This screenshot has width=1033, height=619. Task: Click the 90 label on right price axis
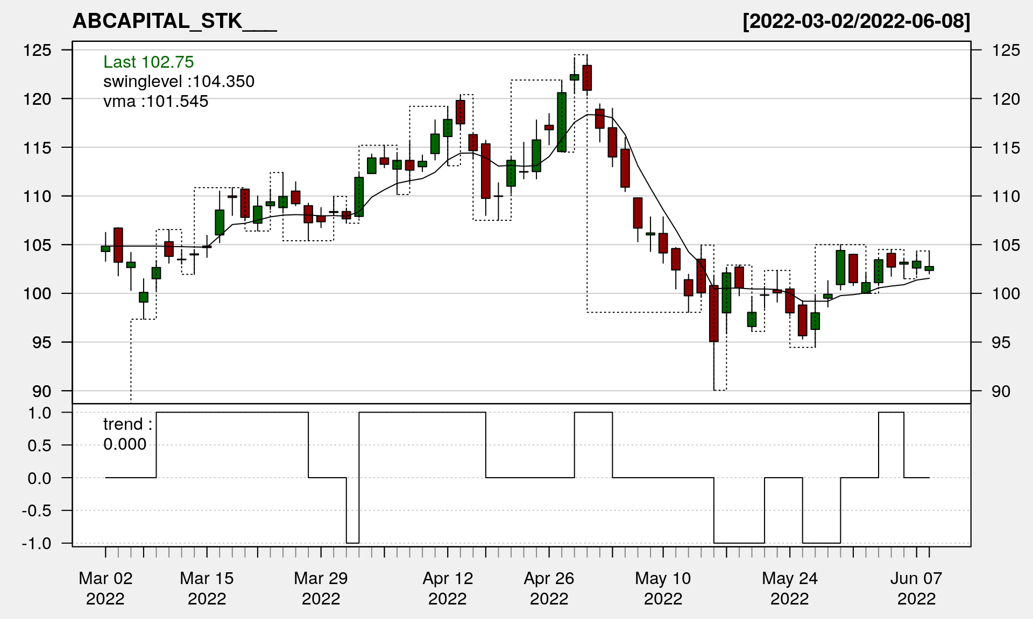1001,391
